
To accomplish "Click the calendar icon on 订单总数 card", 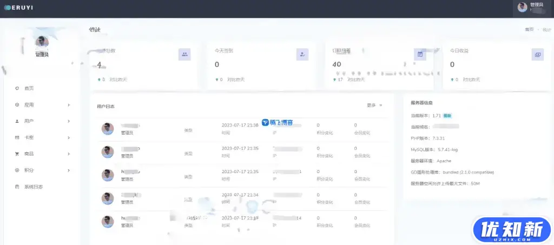I will coord(420,54).
